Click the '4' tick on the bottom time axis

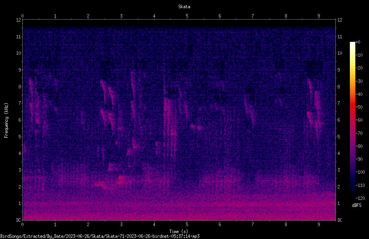[x=154, y=225]
